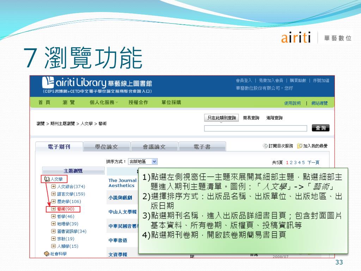Click arrow icon beside 歷史學(106)
The width and height of the screenshot is (361, 271).
pyautogui.click(x=54, y=201)
